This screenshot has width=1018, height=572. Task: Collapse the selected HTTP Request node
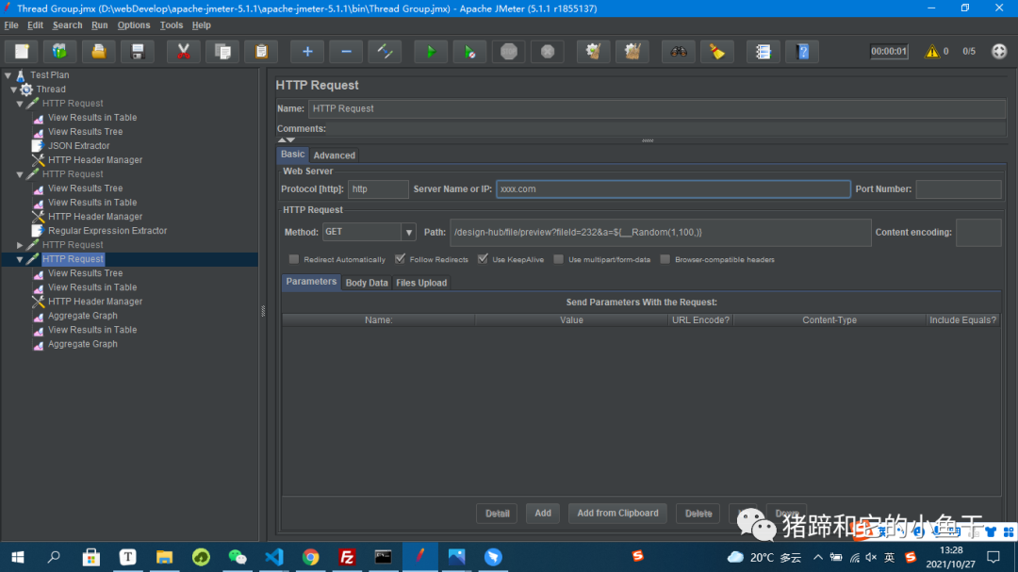click(x=20, y=259)
